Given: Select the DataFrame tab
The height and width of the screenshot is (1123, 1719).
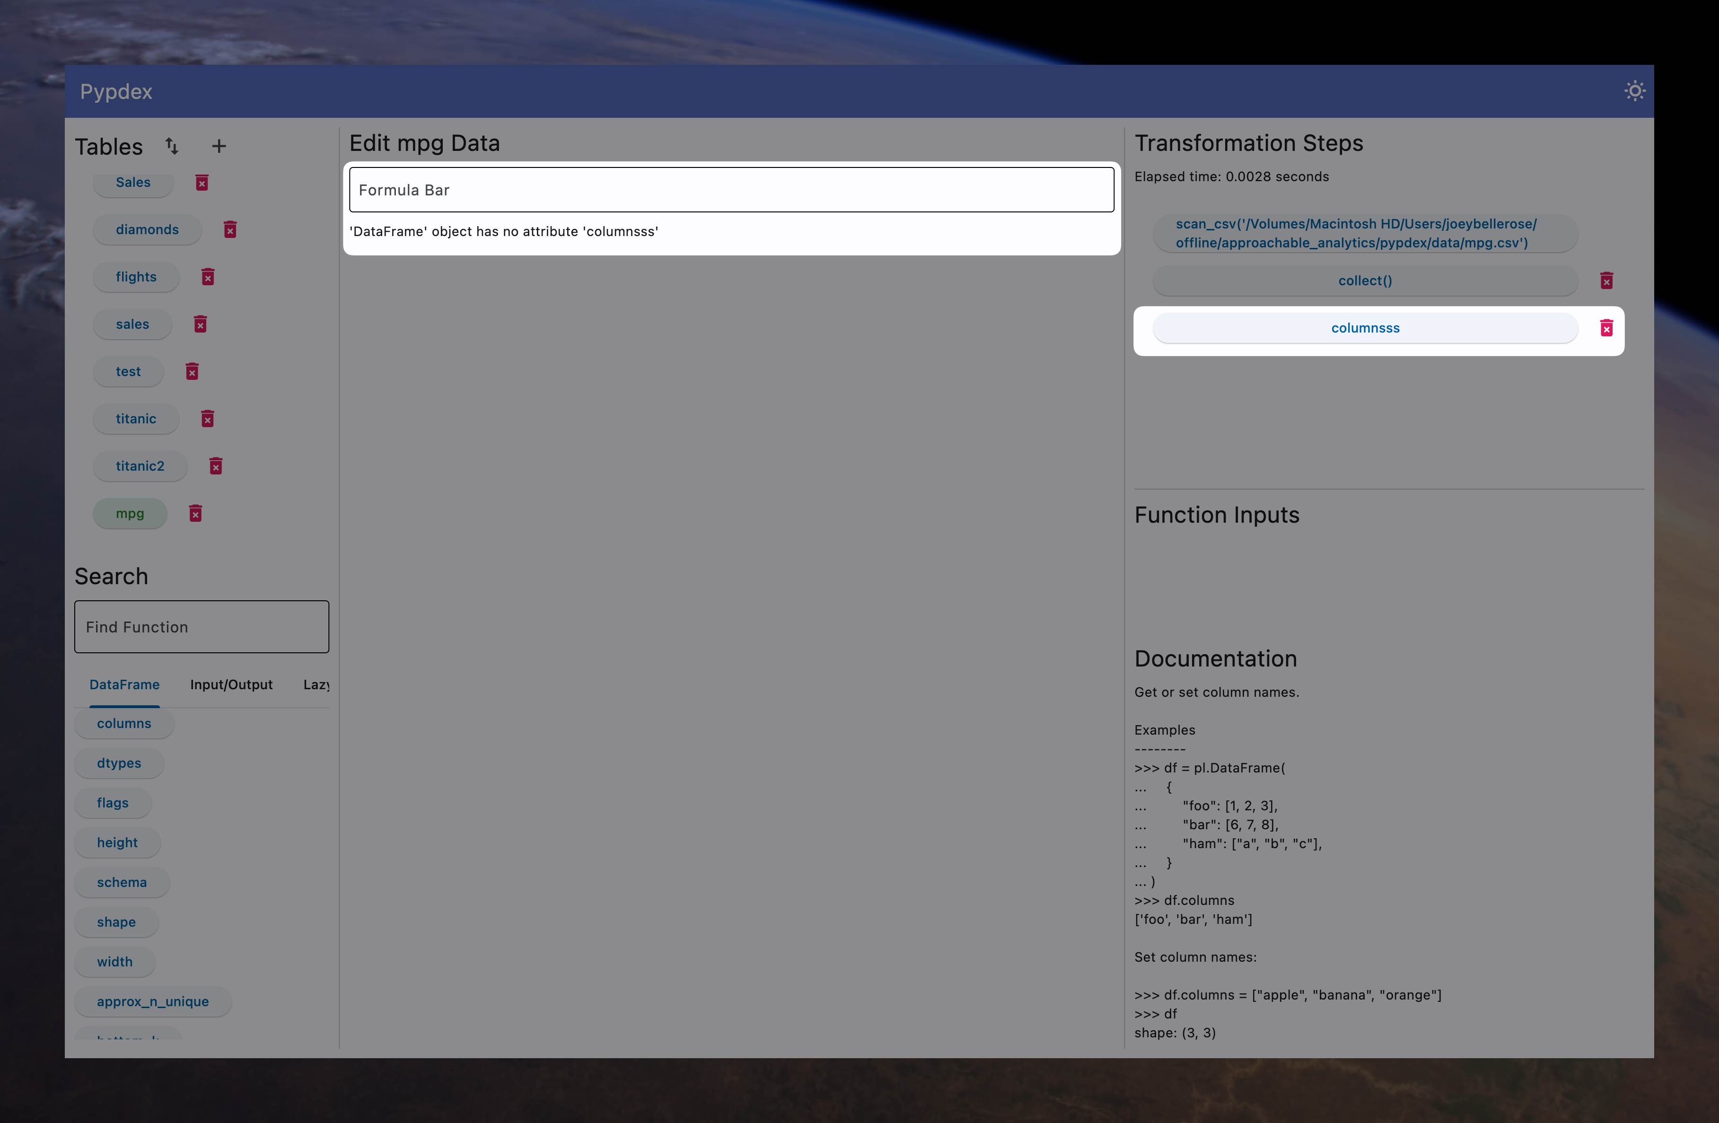Looking at the screenshot, I should (x=124, y=684).
